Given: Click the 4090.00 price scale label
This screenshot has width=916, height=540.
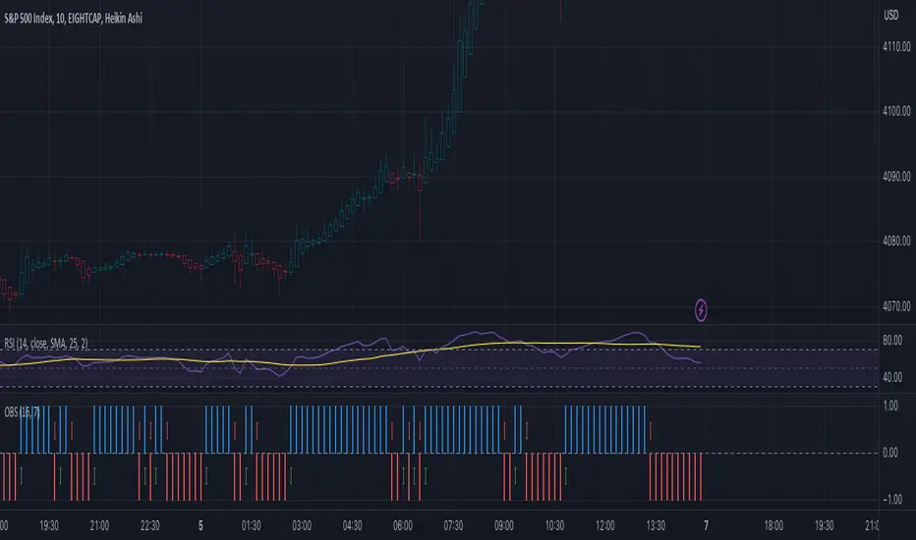Looking at the screenshot, I should [896, 177].
